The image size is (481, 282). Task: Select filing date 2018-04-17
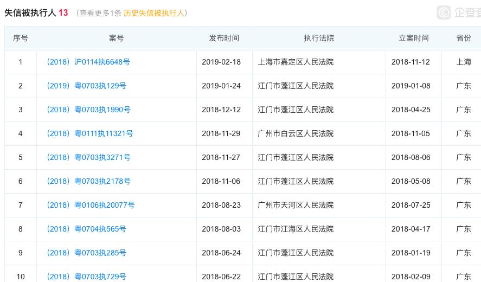(411, 229)
